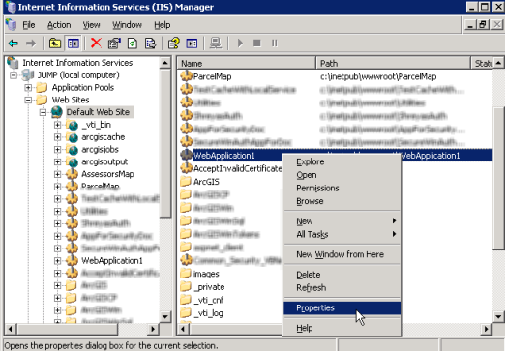This screenshot has width=505, height=351.
Task: Sort list by the Name column header
Action: point(247,63)
